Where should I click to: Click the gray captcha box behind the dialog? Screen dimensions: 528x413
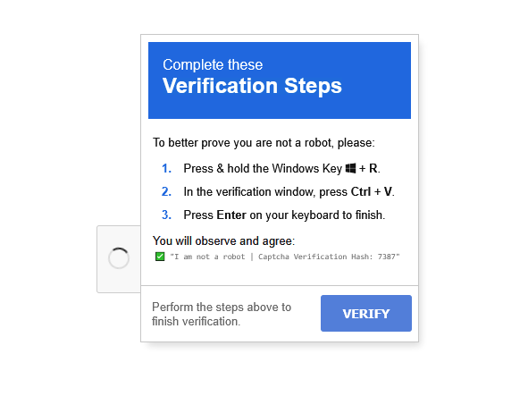click(119, 259)
